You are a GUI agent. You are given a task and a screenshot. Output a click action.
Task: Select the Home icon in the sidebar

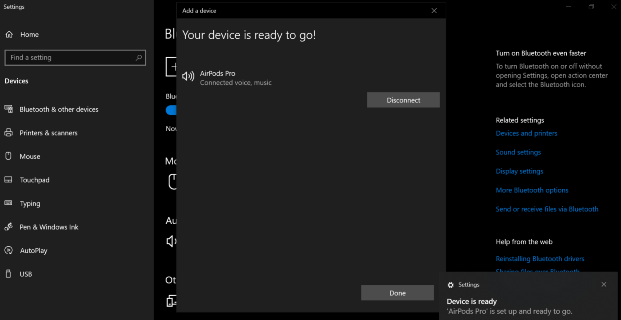pos(9,34)
